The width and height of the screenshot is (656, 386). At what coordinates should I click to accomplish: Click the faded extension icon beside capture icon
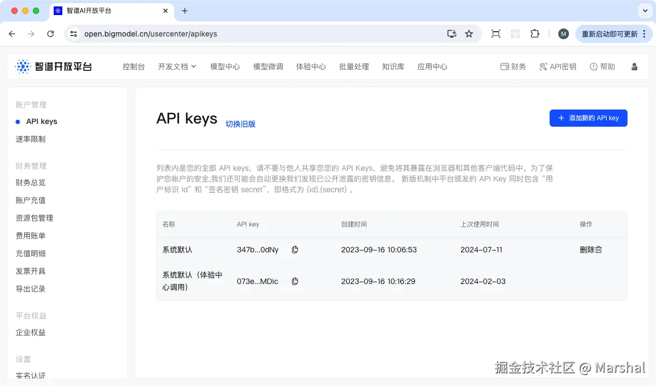tap(515, 34)
